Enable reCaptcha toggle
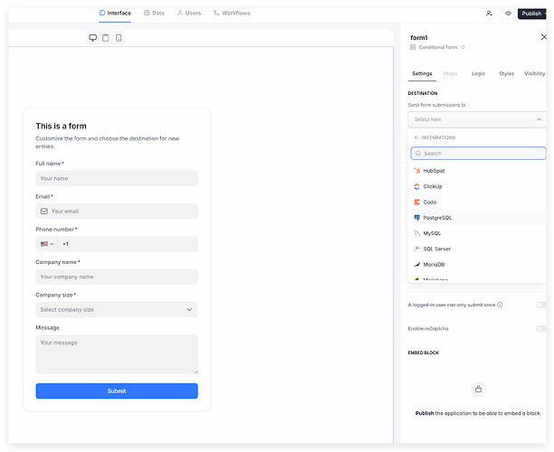Screen dimensions: 554x452 pyautogui.click(x=541, y=328)
